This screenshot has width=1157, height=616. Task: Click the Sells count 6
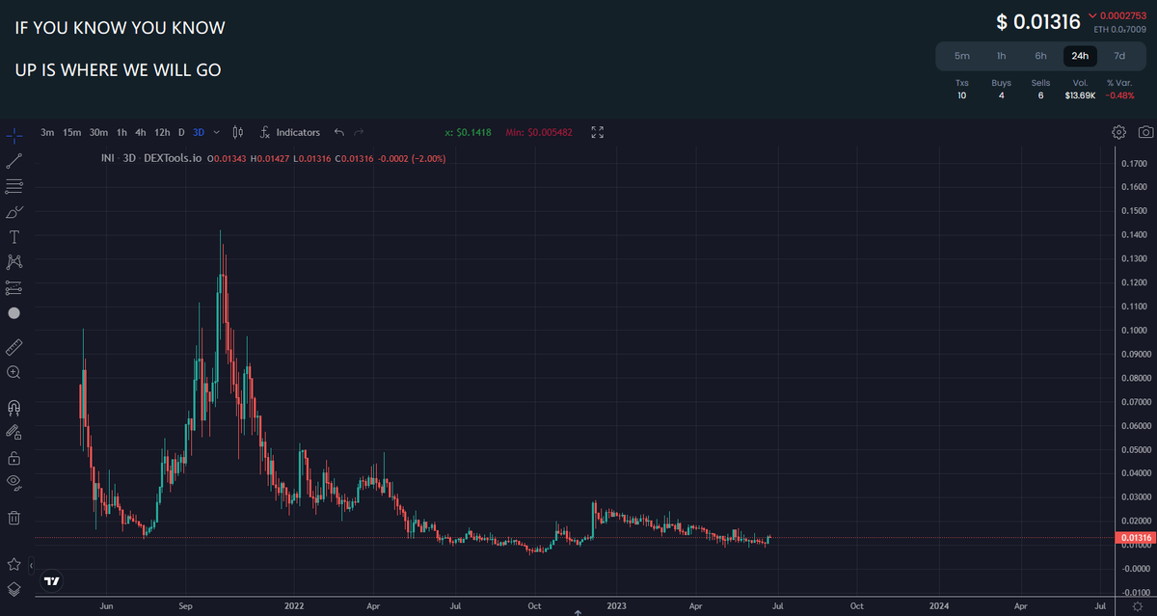[1040, 95]
